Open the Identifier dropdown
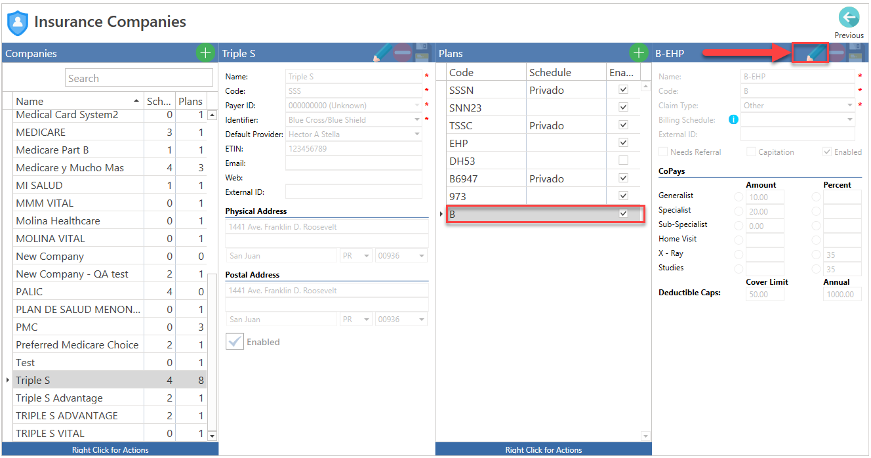Viewport: 871px width, 458px height. pyautogui.click(x=416, y=119)
